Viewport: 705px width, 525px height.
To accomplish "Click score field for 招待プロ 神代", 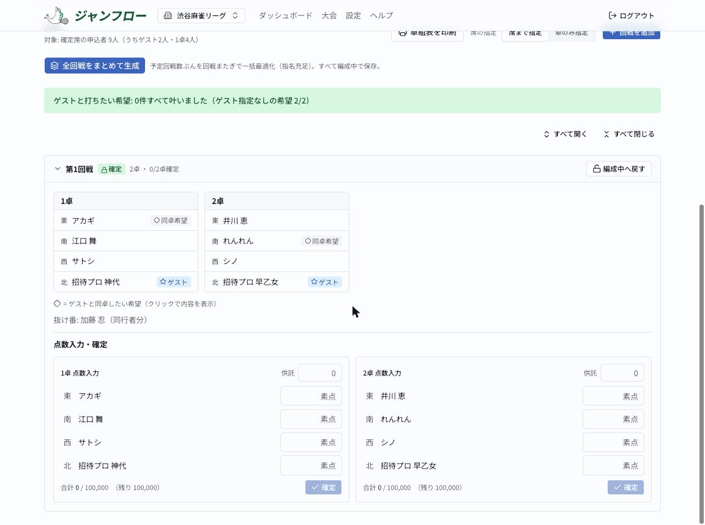I will [311, 466].
